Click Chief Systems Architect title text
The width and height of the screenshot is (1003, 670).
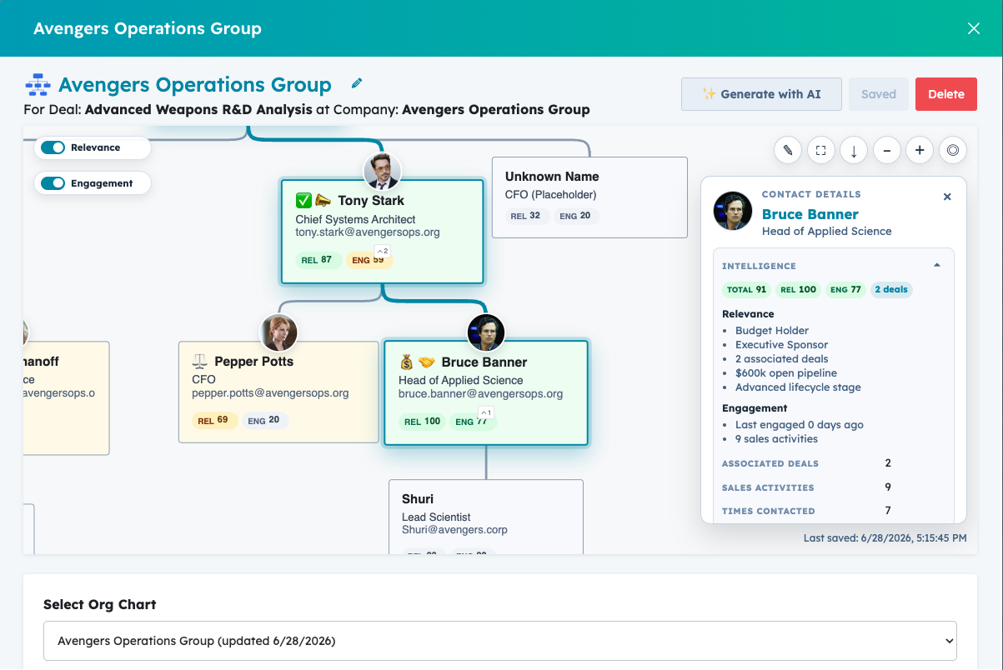point(355,219)
